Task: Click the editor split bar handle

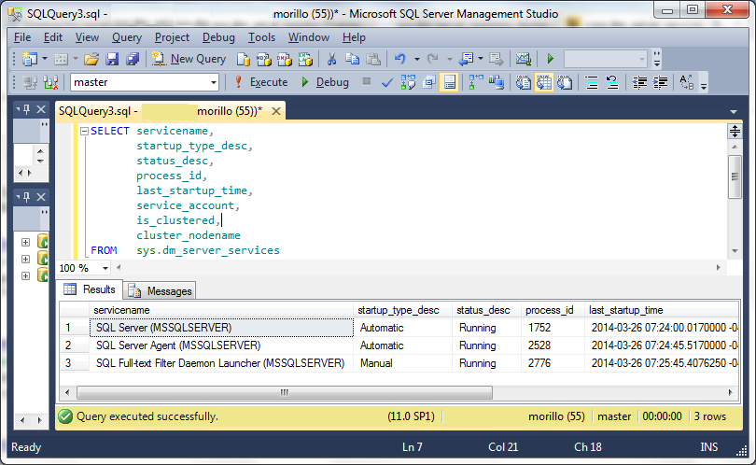Action: (x=735, y=132)
